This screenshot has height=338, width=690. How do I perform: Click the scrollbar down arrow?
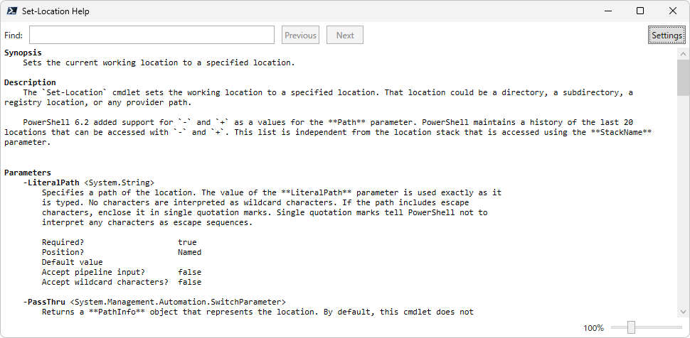pyautogui.click(x=683, y=310)
